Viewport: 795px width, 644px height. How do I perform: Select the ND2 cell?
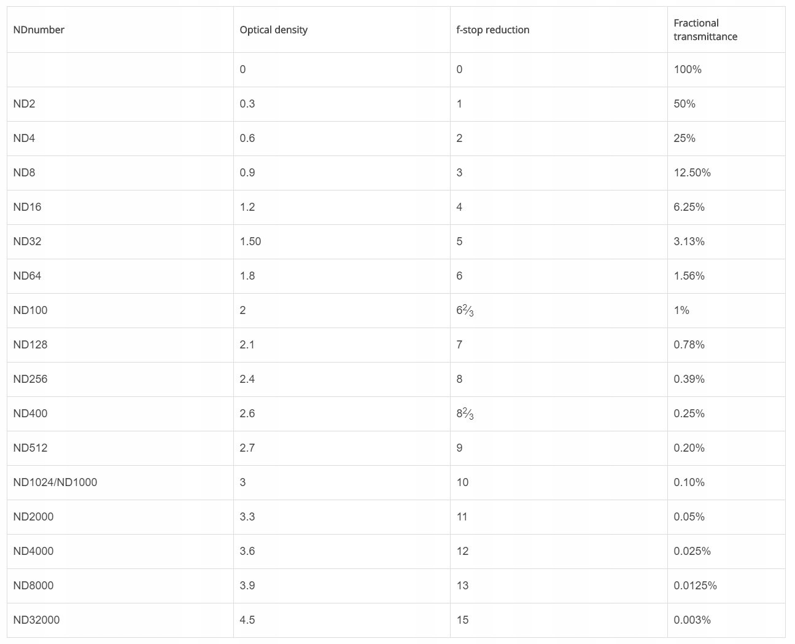click(x=24, y=104)
